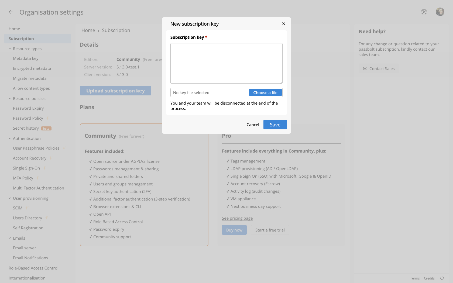Open User Passphrase Policies settings

click(36, 148)
